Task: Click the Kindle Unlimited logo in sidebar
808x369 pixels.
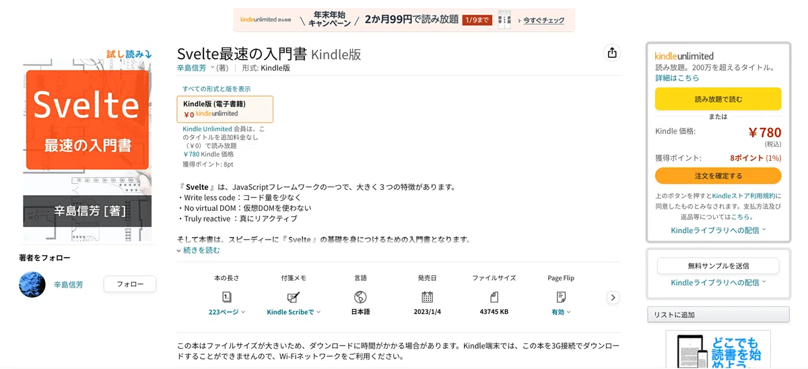Action: 684,57
